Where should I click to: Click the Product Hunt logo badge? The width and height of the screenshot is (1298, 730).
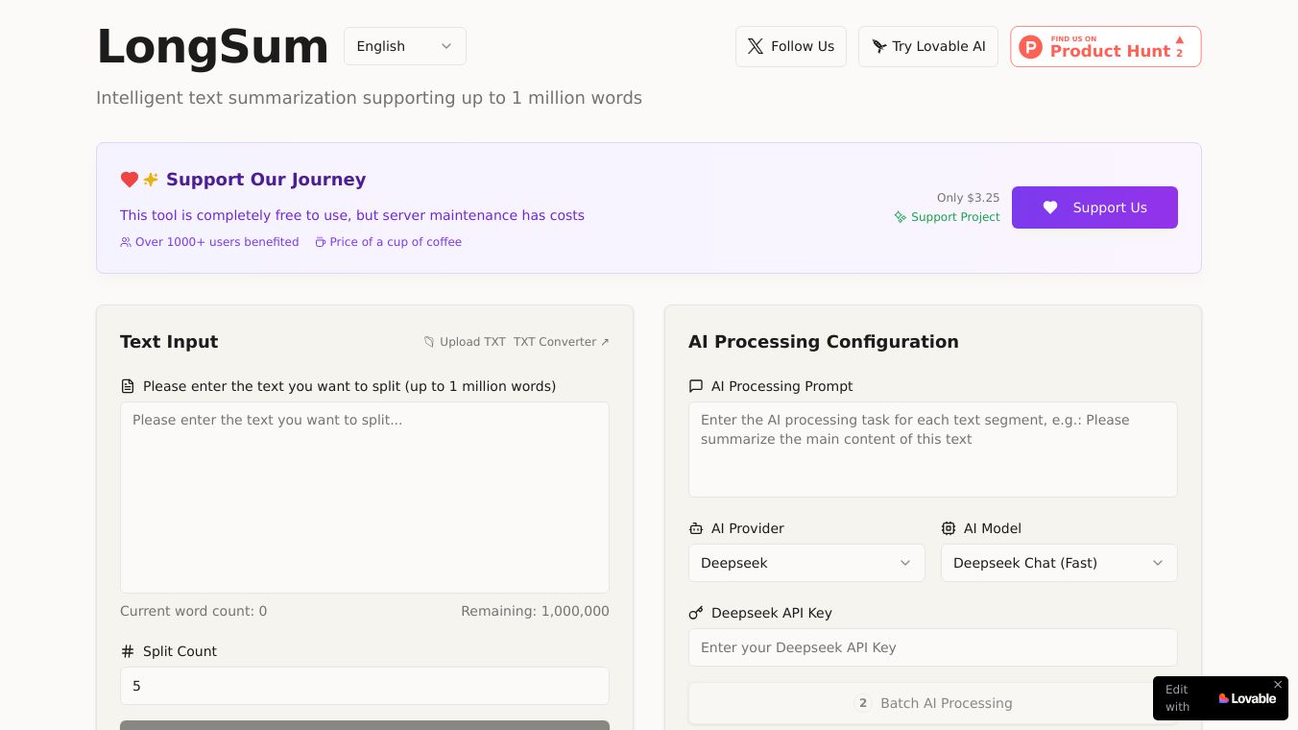(x=1030, y=46)
